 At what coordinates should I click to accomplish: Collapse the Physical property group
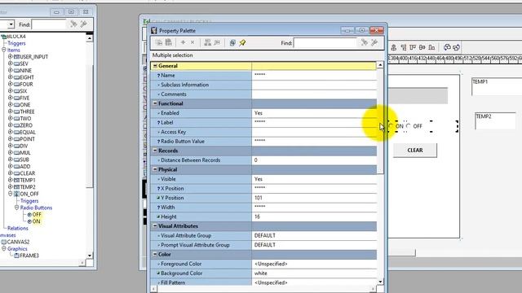(155, 169)
